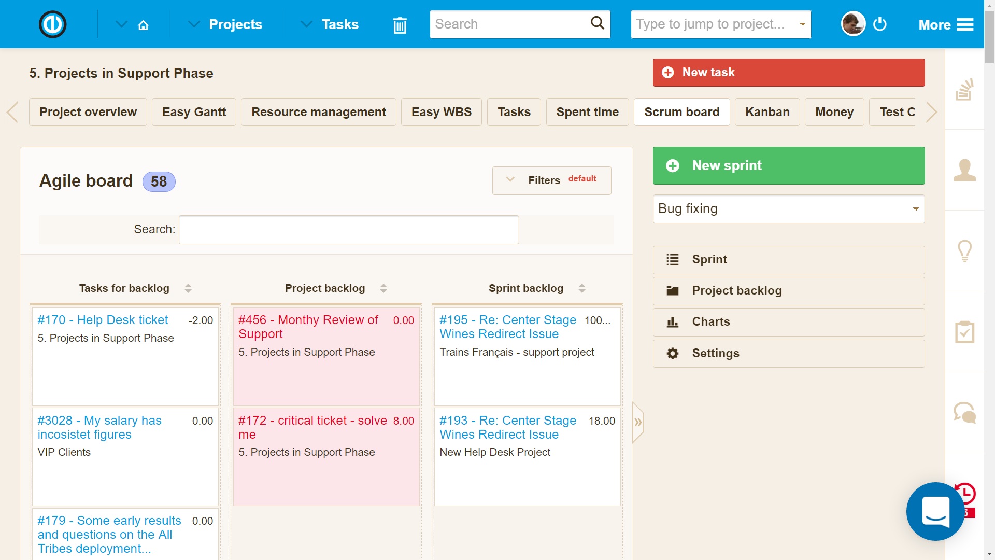
Task: Expand the Tasks for backlog sort arrows
Action: coord(188,288)
